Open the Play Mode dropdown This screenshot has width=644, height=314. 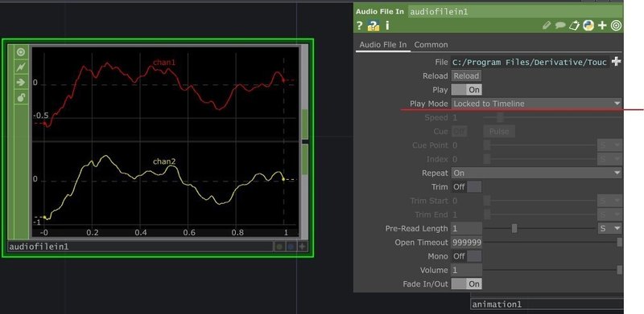(537, 104)
